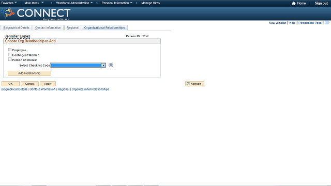331x186 pixels.
Task: Select the Organizational Relationships tab
Action: 104,27
